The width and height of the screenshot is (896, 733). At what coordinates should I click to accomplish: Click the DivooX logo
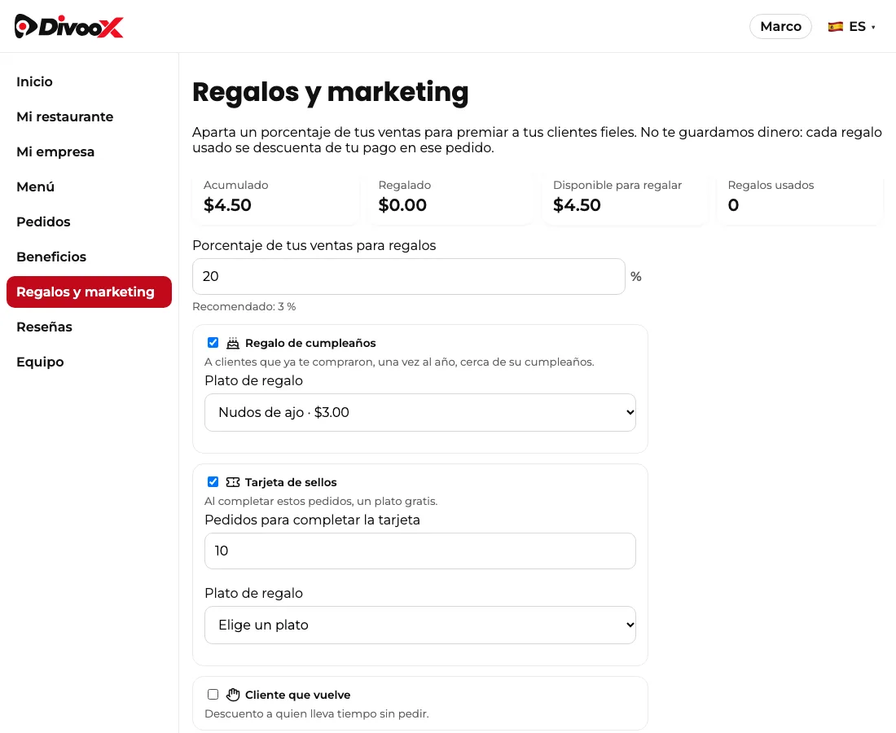click(x=68, y=26)
